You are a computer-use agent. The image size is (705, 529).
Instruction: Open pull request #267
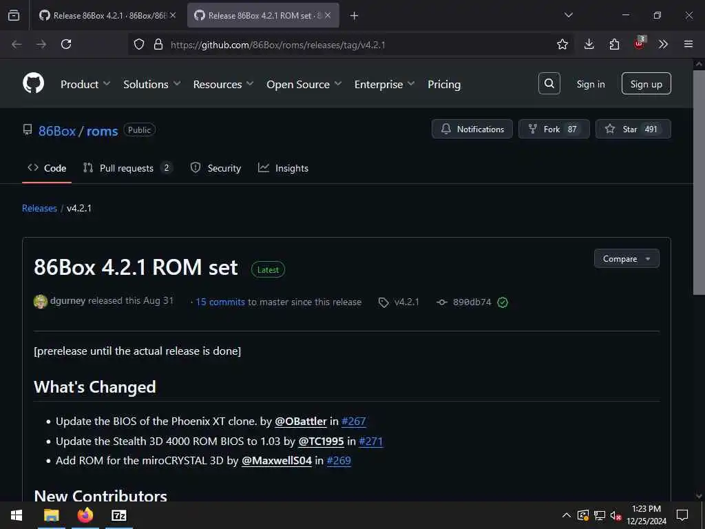click(x=354, y=421)
